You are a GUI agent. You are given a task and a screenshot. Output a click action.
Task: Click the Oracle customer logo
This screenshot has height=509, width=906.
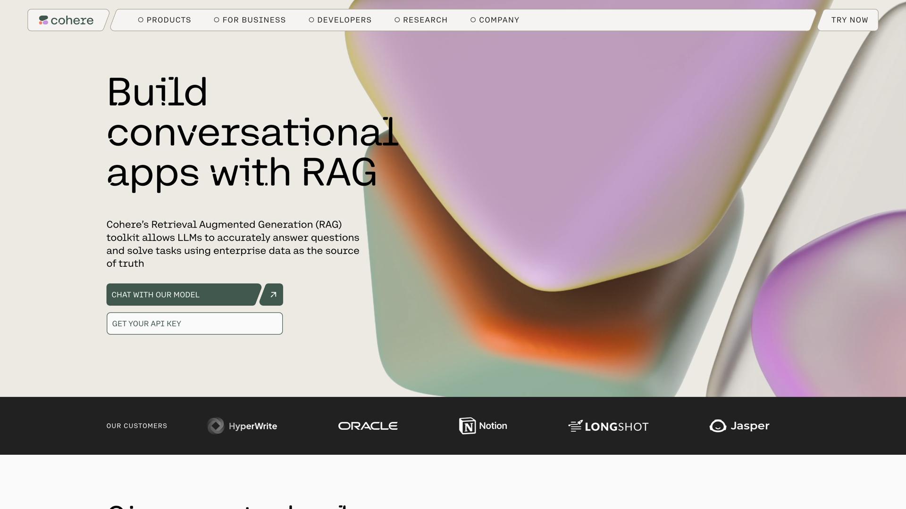tap(368, 426)
